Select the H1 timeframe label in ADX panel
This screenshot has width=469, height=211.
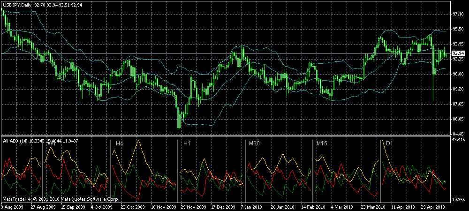tap(187, 144)
